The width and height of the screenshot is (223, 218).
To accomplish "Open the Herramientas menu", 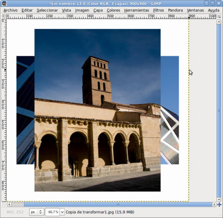I will coord(136,10).
